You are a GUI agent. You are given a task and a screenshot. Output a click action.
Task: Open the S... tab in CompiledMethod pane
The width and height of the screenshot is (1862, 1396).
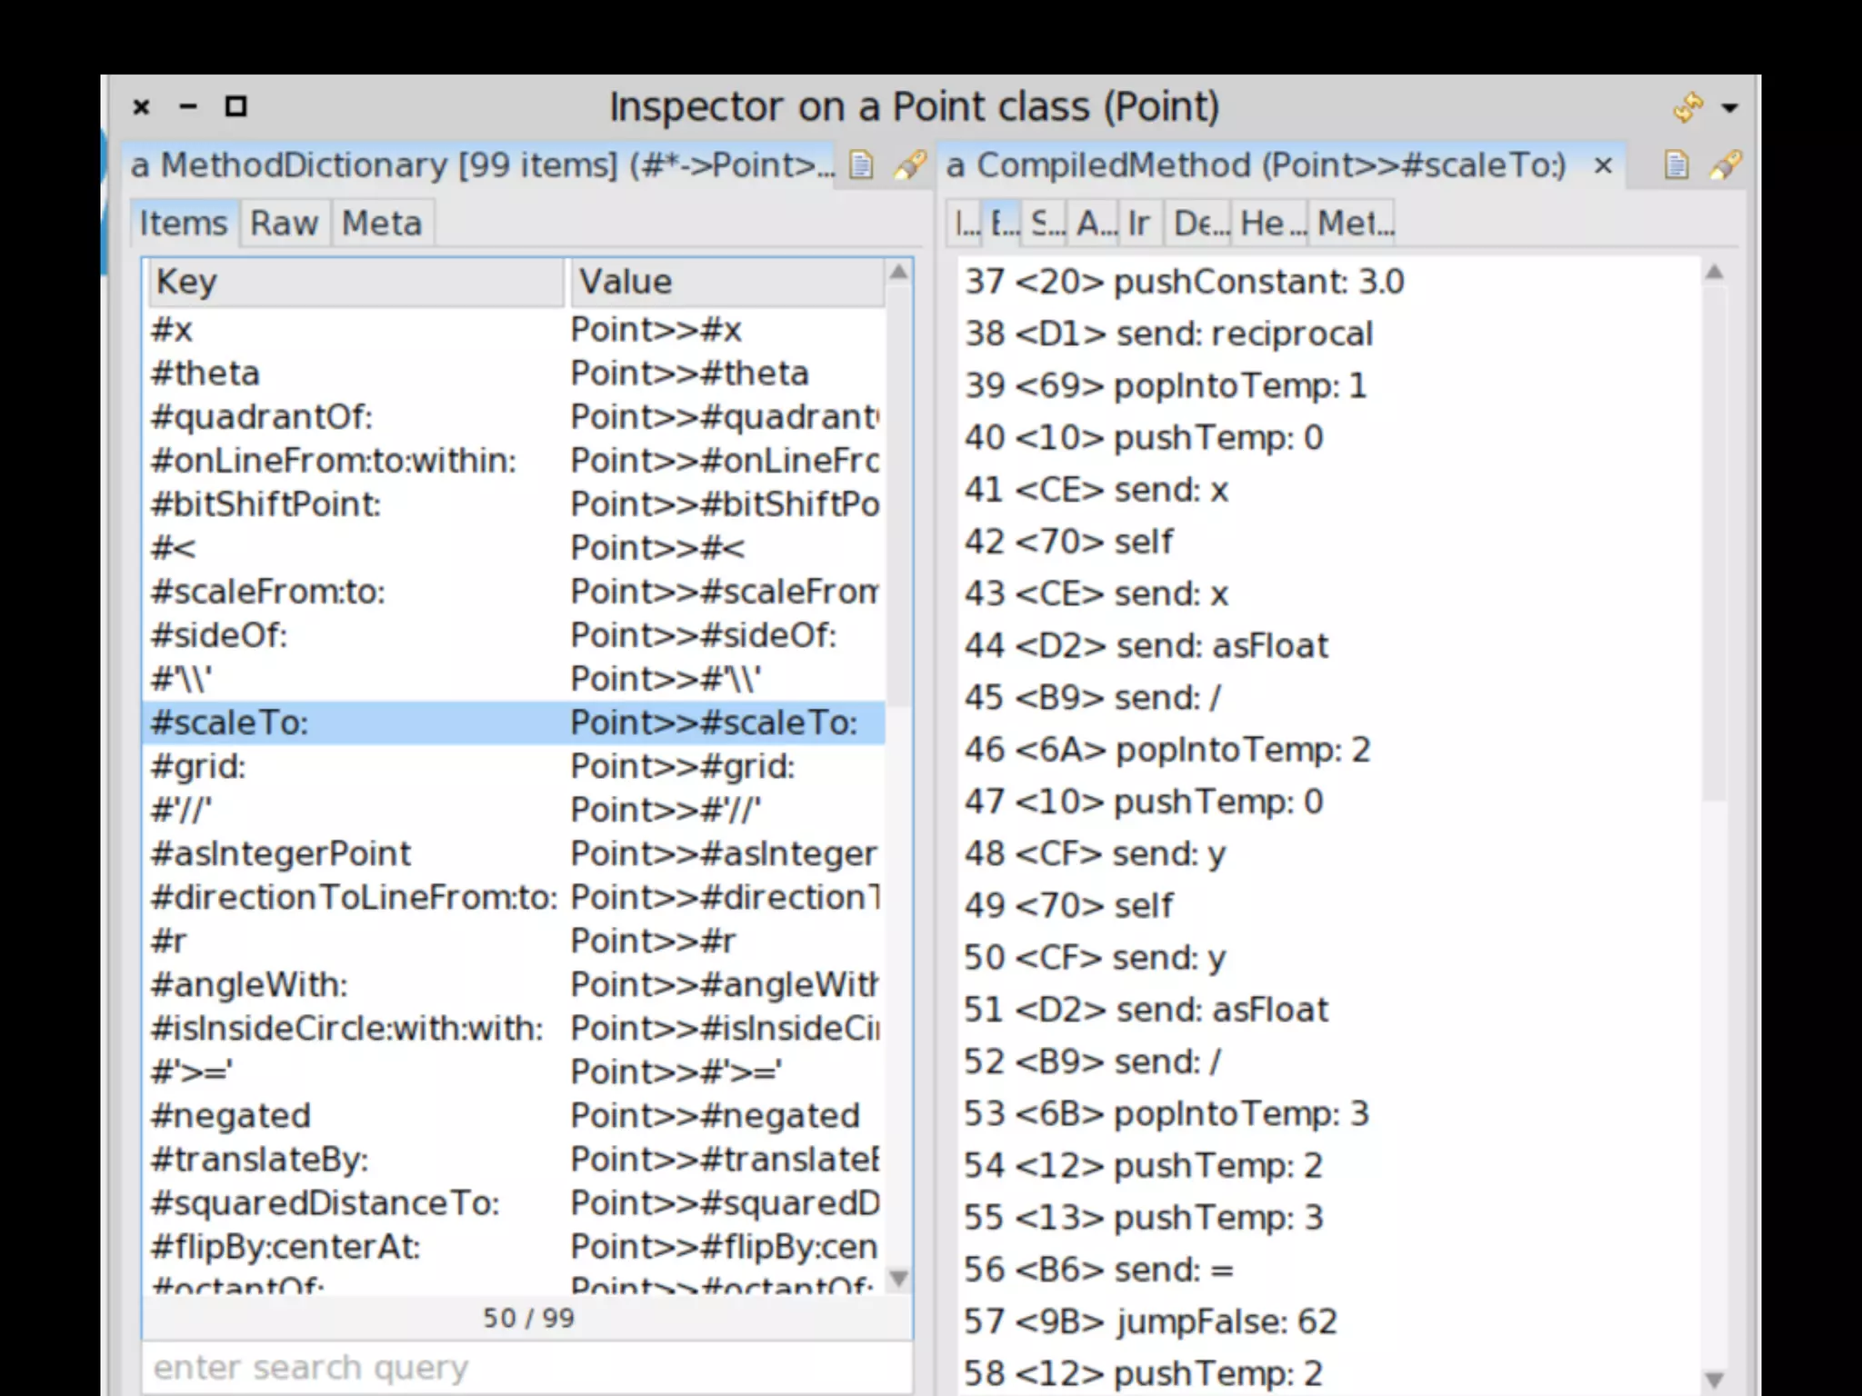point(1046,223)
